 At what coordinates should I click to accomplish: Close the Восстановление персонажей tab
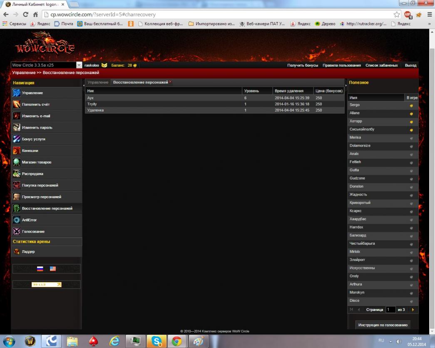[x=170, y=82]
